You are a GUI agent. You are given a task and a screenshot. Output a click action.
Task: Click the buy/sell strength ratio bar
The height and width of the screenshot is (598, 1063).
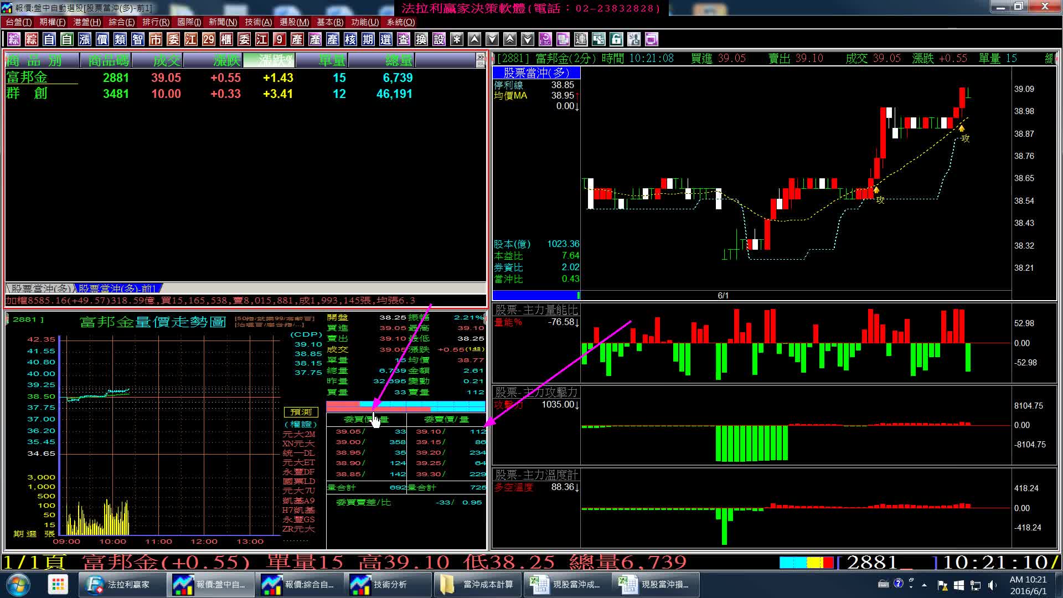click(x=406, y=406)
